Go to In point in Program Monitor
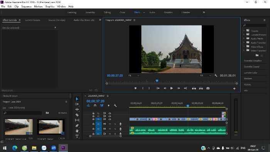The image size is (270, 152). tap(158, 88)
